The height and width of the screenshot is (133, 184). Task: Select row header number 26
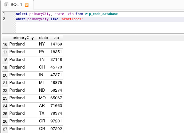pyautogui.click(x=5, y=121)
